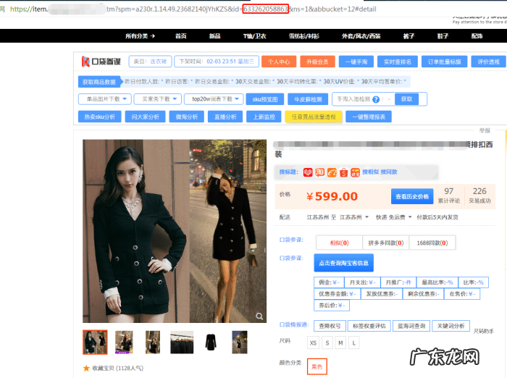Click the 获取商品数据 button
The image size is (507, 378).
[99, 82]
